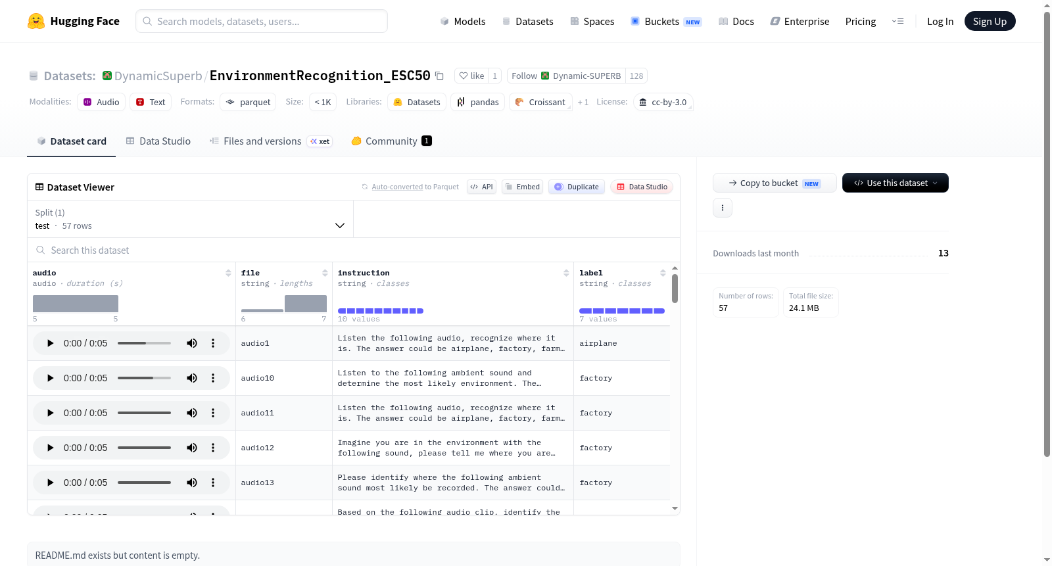Go to the Pricing page
This screenshot has height=566, width=1052.
861,21
